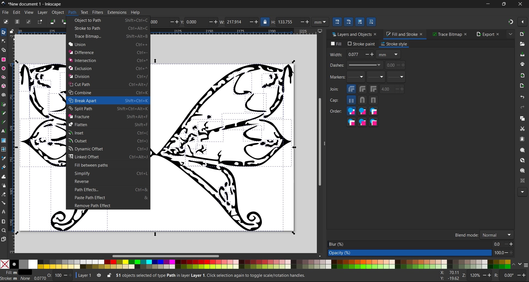Expand more commands bar options arrow
The image size is (529, 282).
tap(522, 192)
